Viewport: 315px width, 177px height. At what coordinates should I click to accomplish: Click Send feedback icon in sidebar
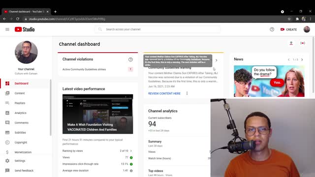(7, 171)
